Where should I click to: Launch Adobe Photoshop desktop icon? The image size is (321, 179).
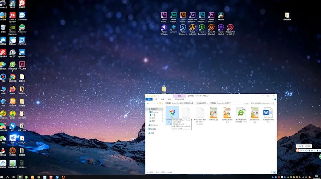point(202,17)
